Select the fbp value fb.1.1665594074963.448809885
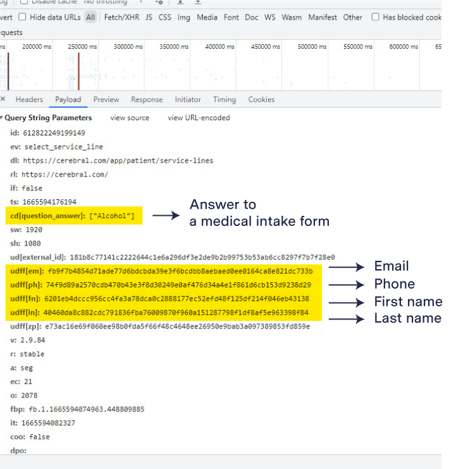 [87, 409]
